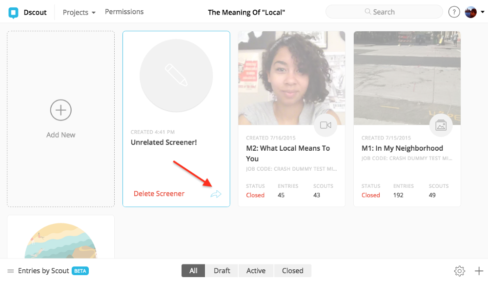Open M2: What Local Means To You
This screenshot has height=281, width=488.
pos(288,153)
